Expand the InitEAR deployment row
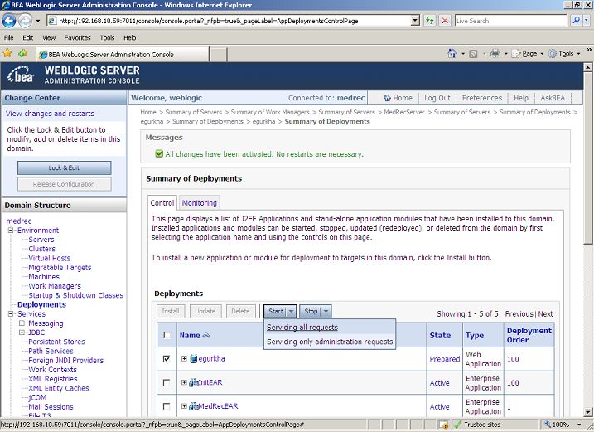Screen dimensions: 594x432 (184, 382)
